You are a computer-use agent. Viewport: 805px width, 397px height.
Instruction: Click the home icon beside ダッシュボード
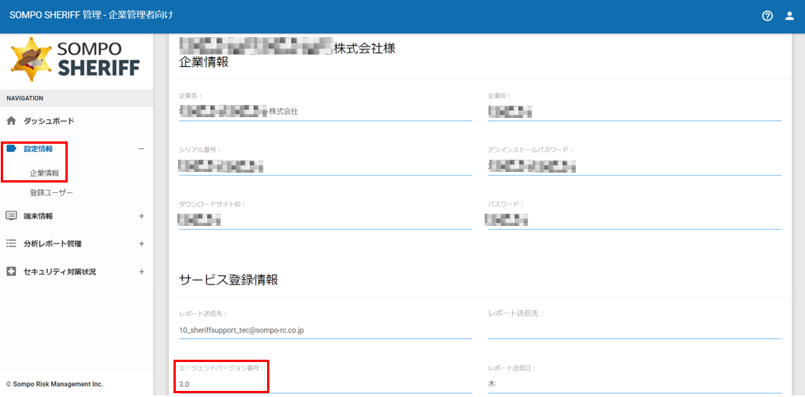(11, 121)
